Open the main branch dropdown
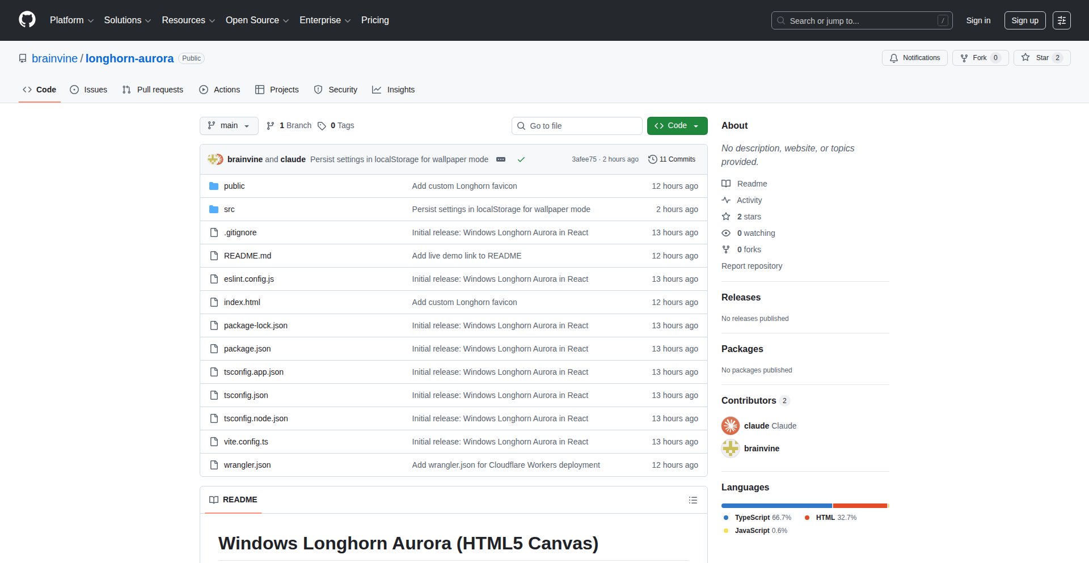Viewport: 1089px width, 563px height. tap(229, 126)
